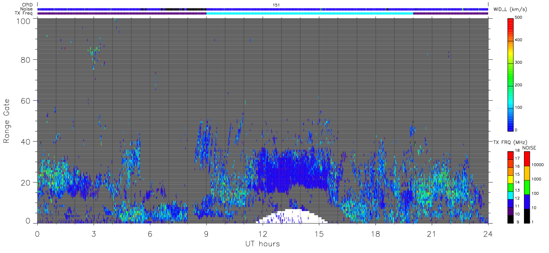Viewport: 549px width, 253px height.
Task: Click the 14 label on TX FRQ scale
Action: click(518, 182)
